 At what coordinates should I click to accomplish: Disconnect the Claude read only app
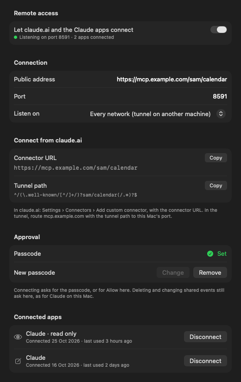pos(205,337)
